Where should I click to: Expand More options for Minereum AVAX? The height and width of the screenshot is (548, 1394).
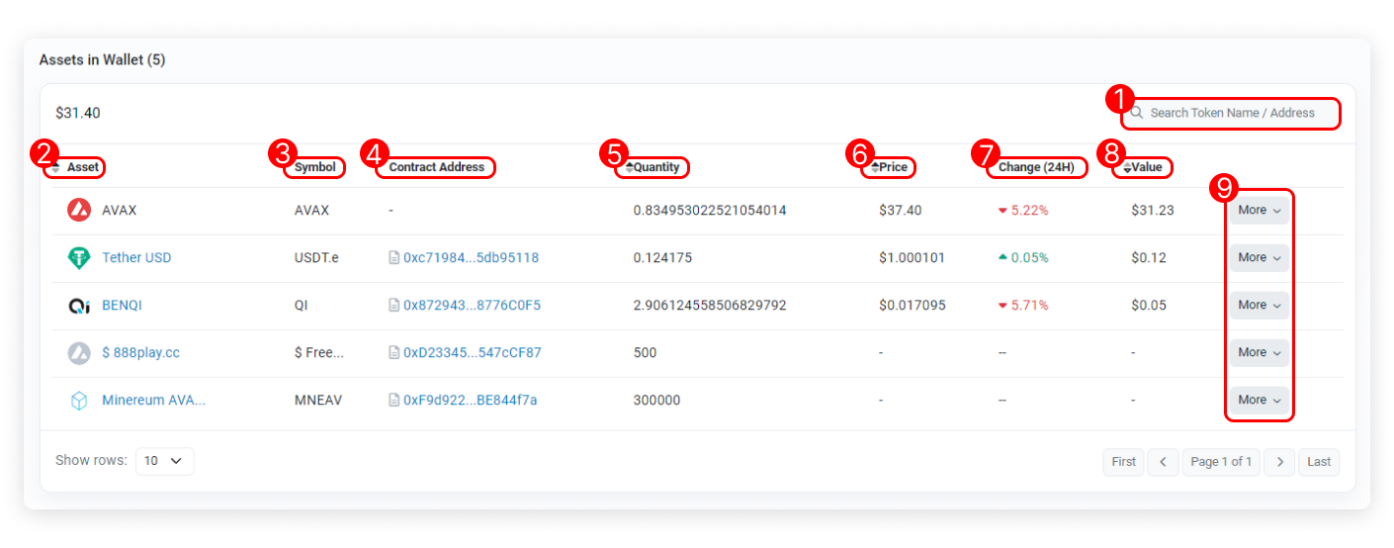1259,400
